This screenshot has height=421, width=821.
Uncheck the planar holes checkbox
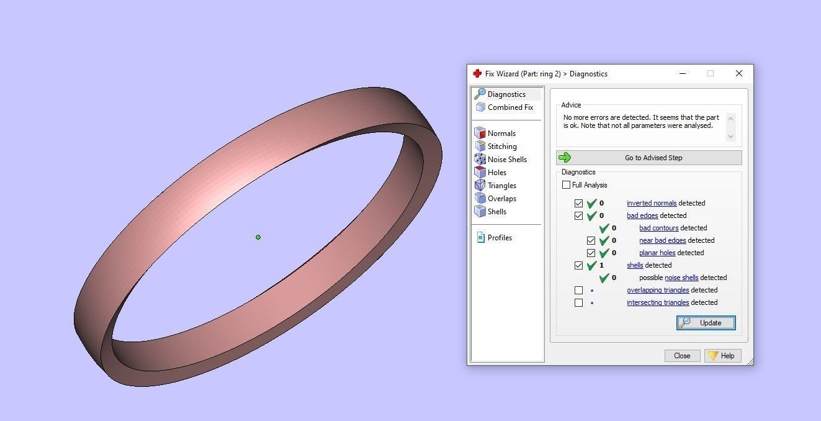[x=591, y=253]
